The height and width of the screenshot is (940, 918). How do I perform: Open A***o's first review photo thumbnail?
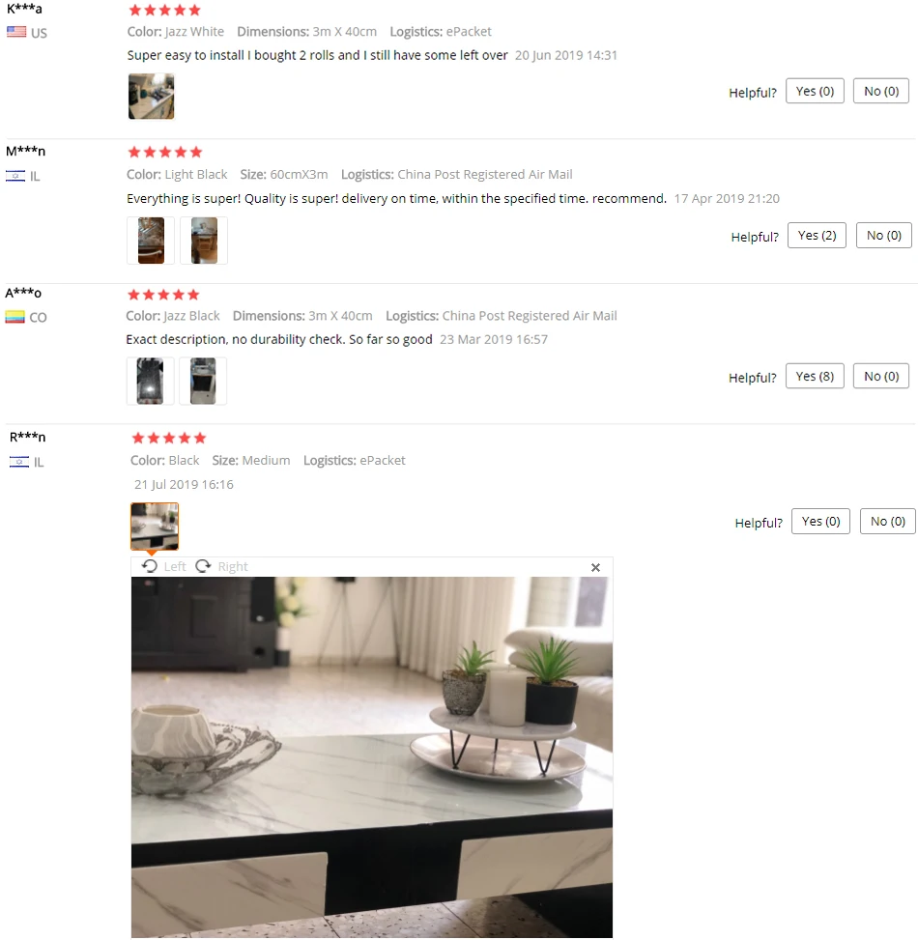150,382
